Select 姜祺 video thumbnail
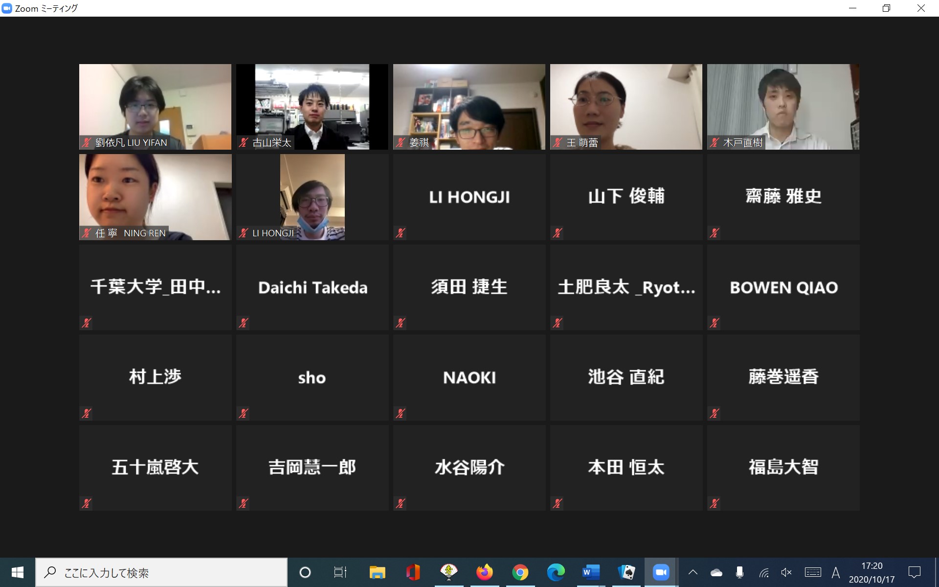 [469, 107]
